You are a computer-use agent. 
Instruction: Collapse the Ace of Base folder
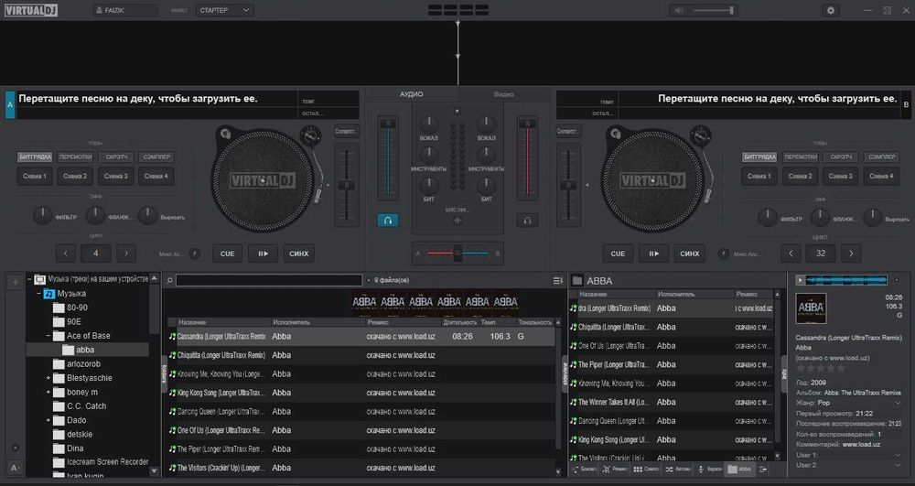48,336
